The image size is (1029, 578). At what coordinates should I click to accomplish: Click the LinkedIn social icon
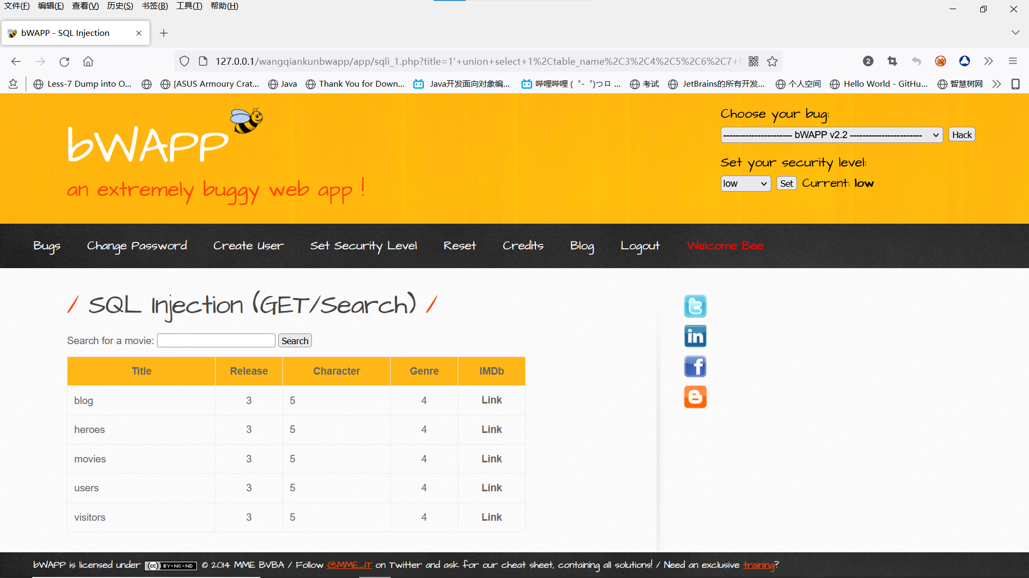[x=695, y=336]
